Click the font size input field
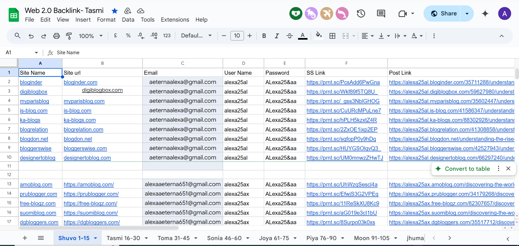This screenshot has width=519, height=246. (x=237, y=36)
